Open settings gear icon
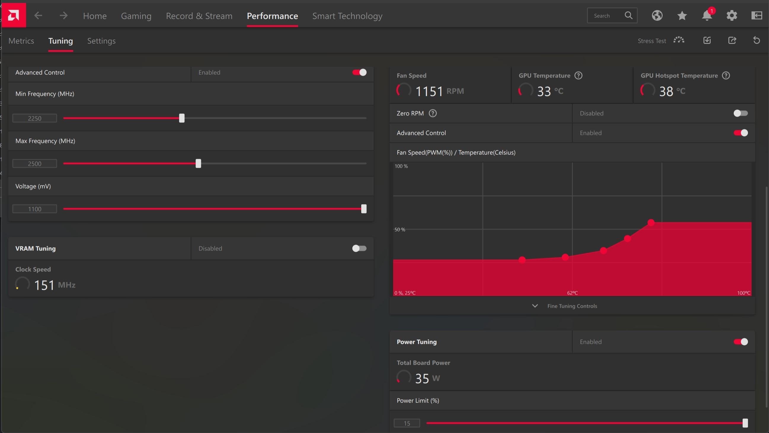 tap(732, 15)
